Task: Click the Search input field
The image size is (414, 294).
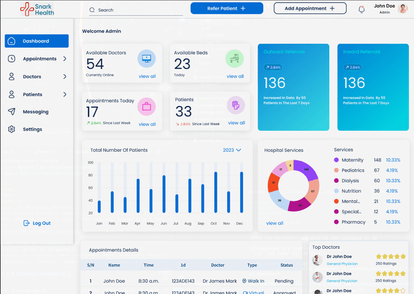Action: pyautogui.click(x=136, y=10)
